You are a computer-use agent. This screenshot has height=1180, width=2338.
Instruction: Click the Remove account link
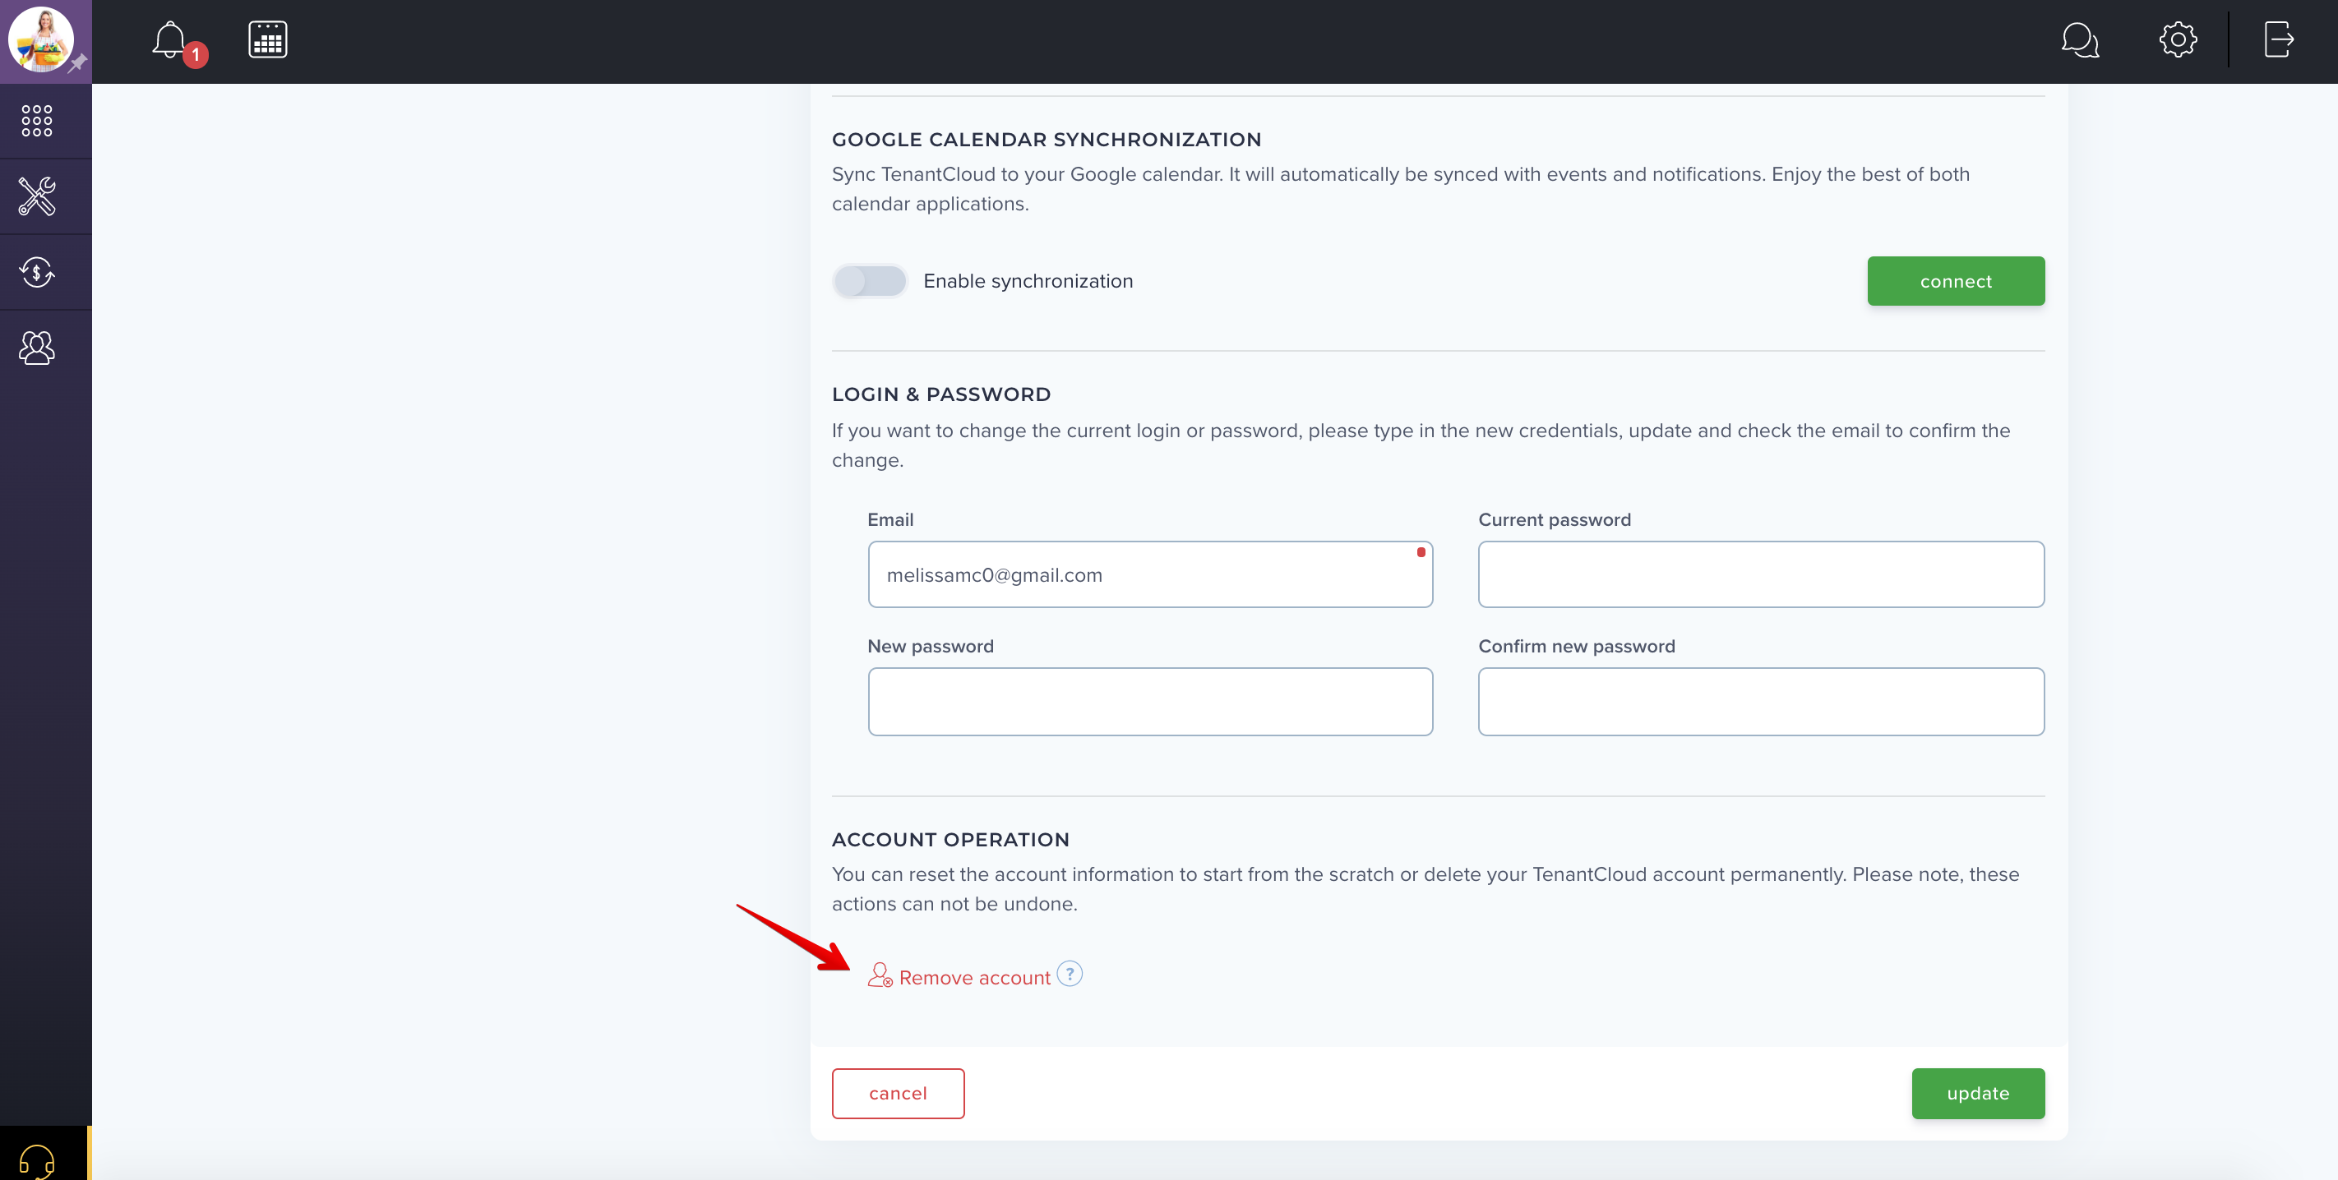(974, 978)
